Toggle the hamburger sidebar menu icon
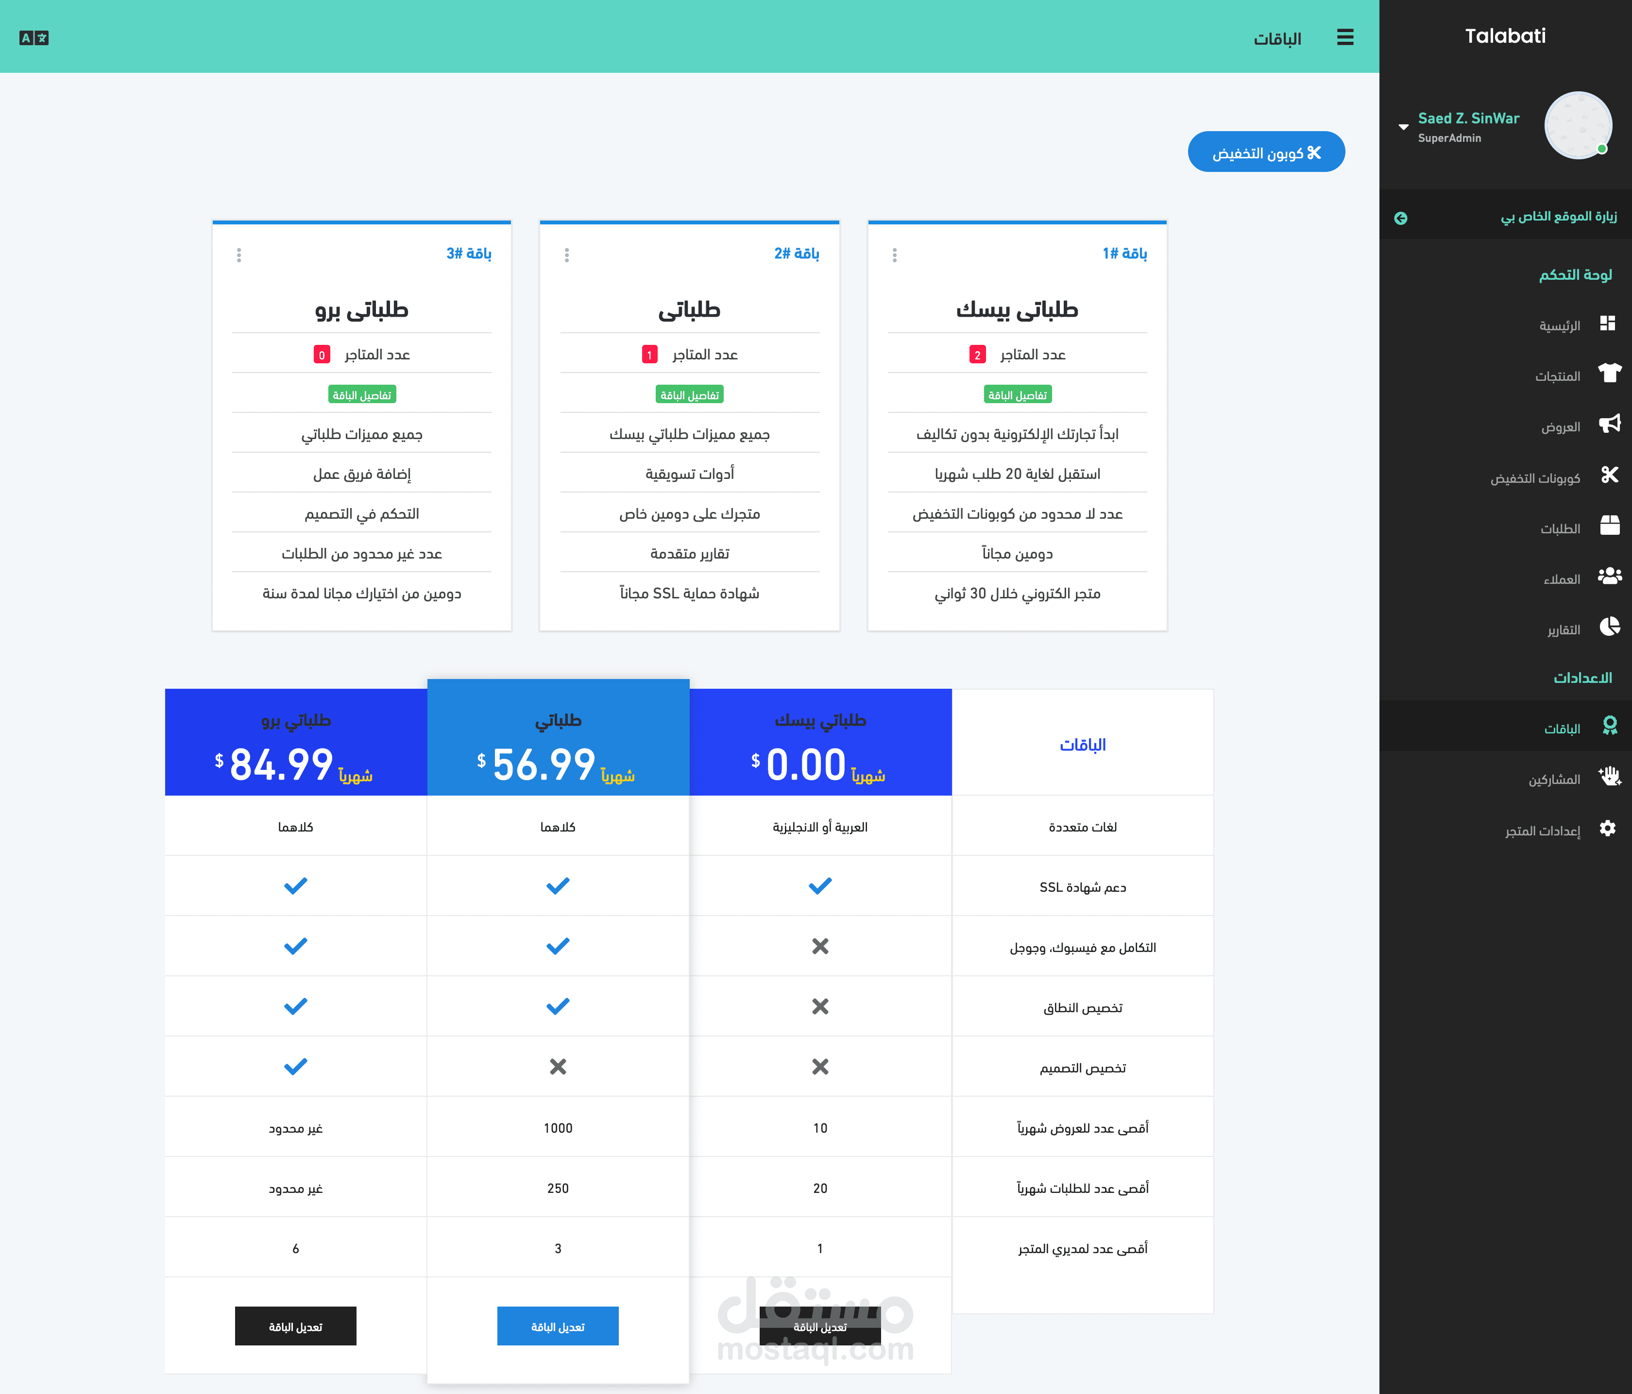 coord(1344,37)
